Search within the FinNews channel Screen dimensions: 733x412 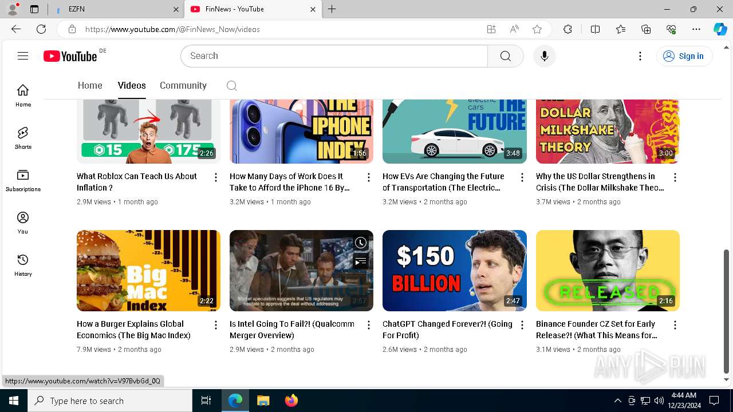point(231,86)
